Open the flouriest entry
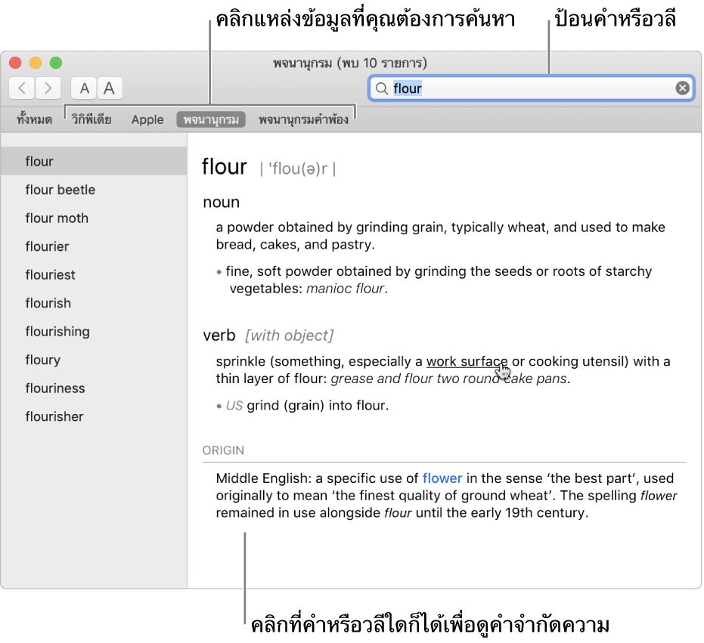 pyautogui.click(x=94, y=274)
